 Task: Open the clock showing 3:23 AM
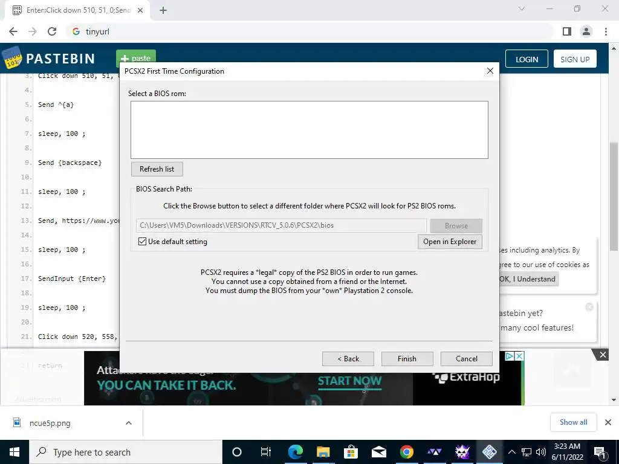[x=567, y=452]
